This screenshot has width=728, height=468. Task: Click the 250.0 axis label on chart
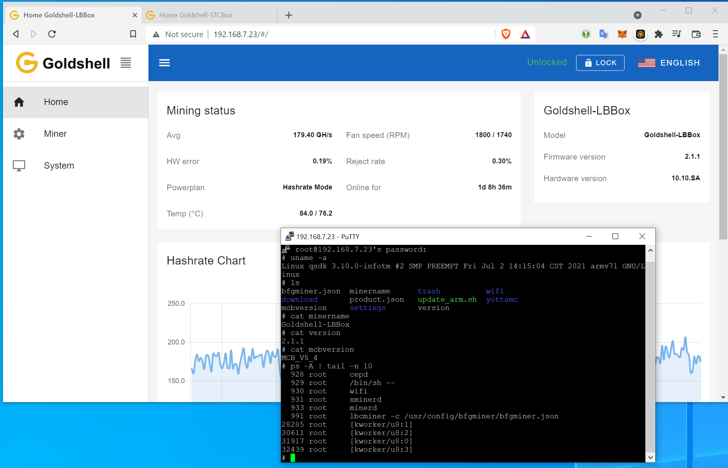tap(176, 304)
